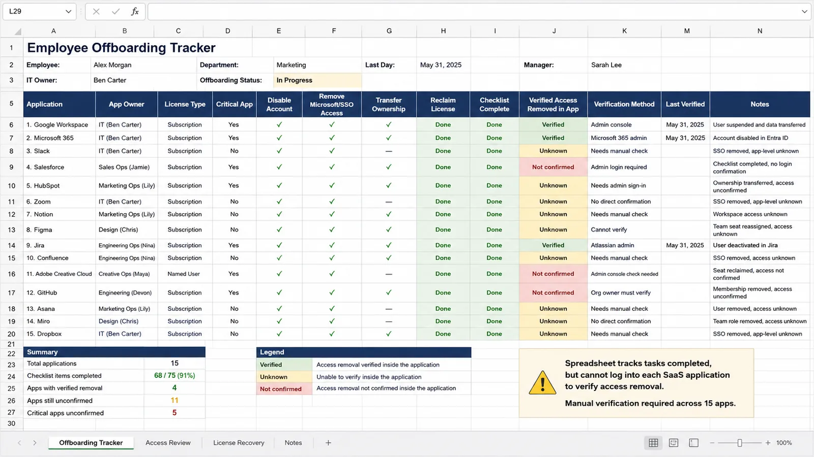The width and height of the screenshot is (814, 457).
Task: Click Disable Account checkmark for Google Workspace
Action: coord(279,124)
